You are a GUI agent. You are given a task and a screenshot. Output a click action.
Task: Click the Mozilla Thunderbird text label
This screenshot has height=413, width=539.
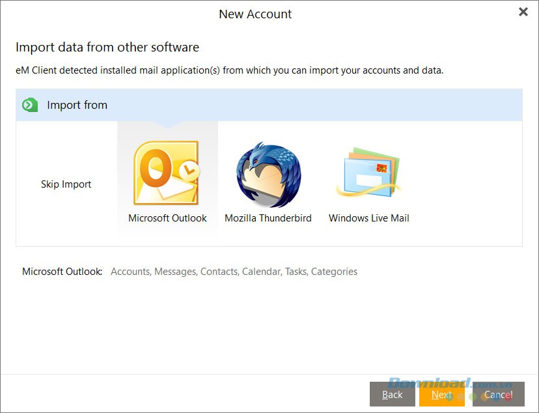tap(268, 218)
